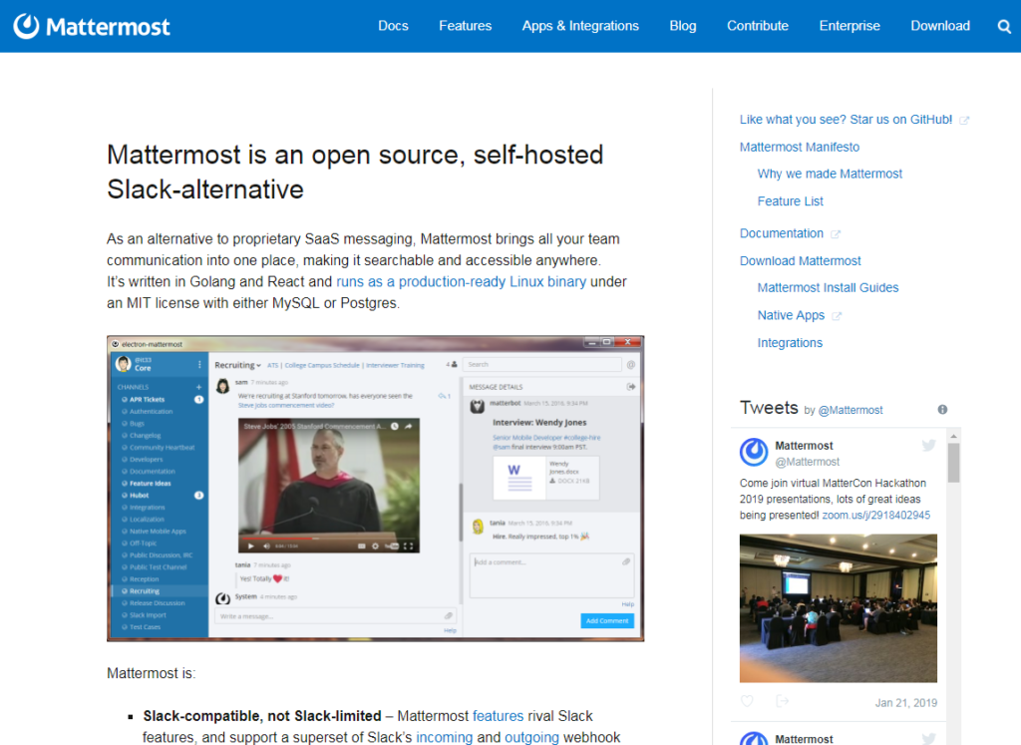Viewport: 1021px width, 745px height.
Task: Click the conference photo in the tweet
Action: 838,608
